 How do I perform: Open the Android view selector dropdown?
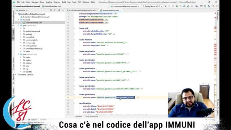click(22, 10)
